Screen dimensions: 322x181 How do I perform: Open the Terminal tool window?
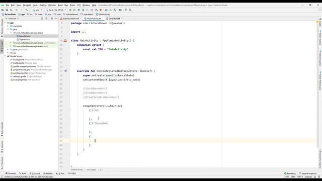pyautogui.click(x=11, y=173)
